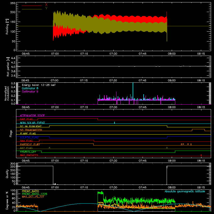Image resolution: width=214 pixels, height=214 pixels.
Task: Click the Degrees or % axis title
Action: coord(7,200)
